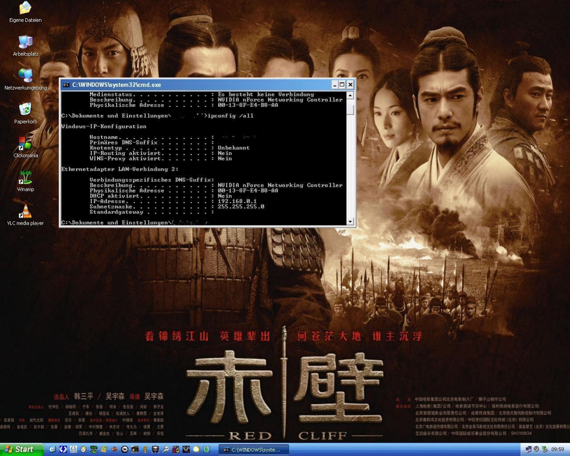The width and height of the screenshot is (570, 456).
Task: Launch the green palm tree quick launch icon
Action: 94,449
